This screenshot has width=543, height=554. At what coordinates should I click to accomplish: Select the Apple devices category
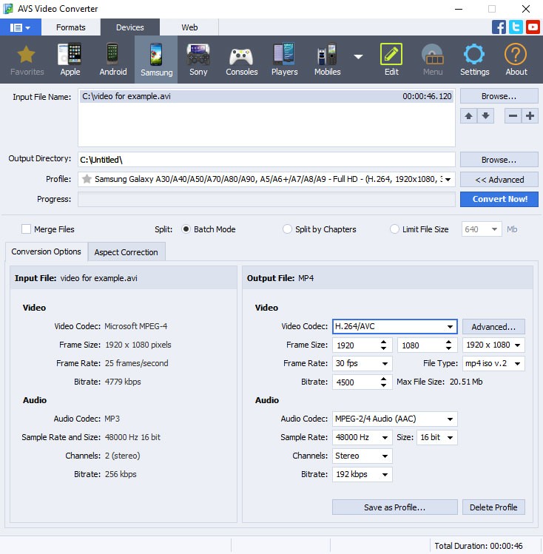70,60
